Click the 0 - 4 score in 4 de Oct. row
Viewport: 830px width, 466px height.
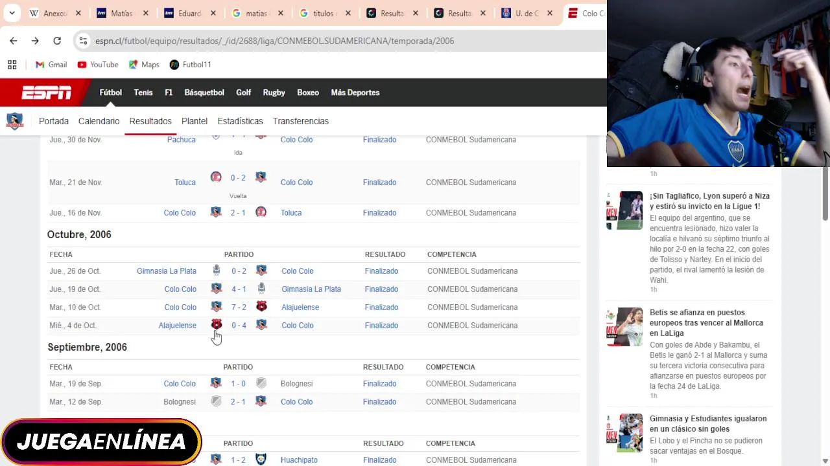[x=239, y=326]
